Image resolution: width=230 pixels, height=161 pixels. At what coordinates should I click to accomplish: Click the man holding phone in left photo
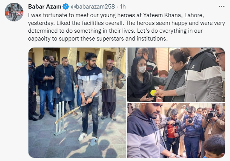(46, 87)
